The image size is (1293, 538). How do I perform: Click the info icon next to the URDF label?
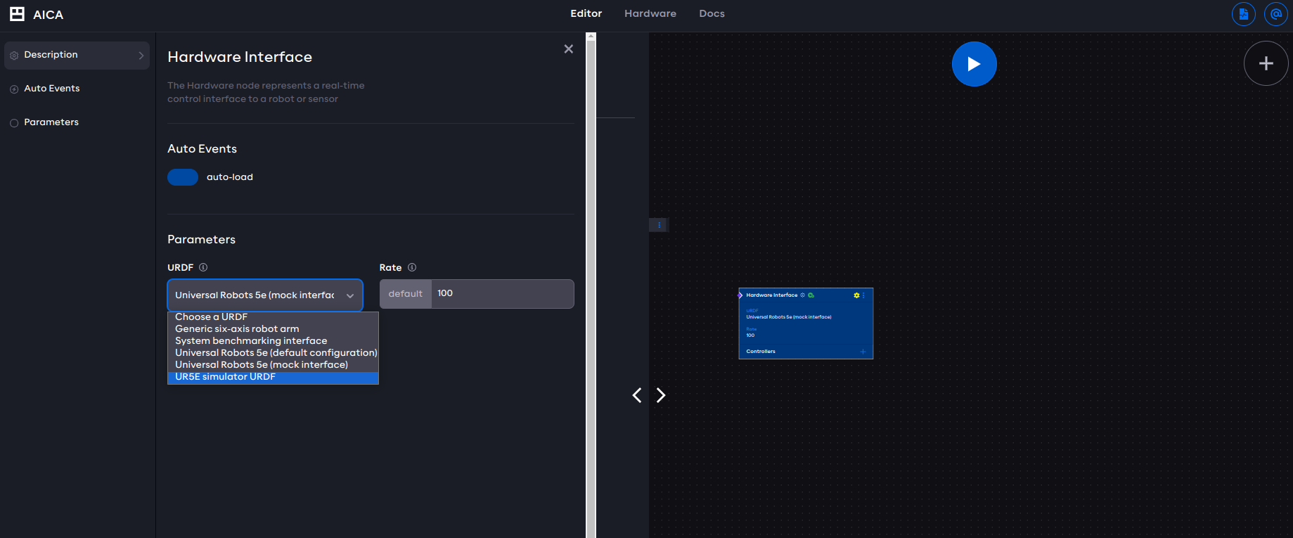(203, 267)
